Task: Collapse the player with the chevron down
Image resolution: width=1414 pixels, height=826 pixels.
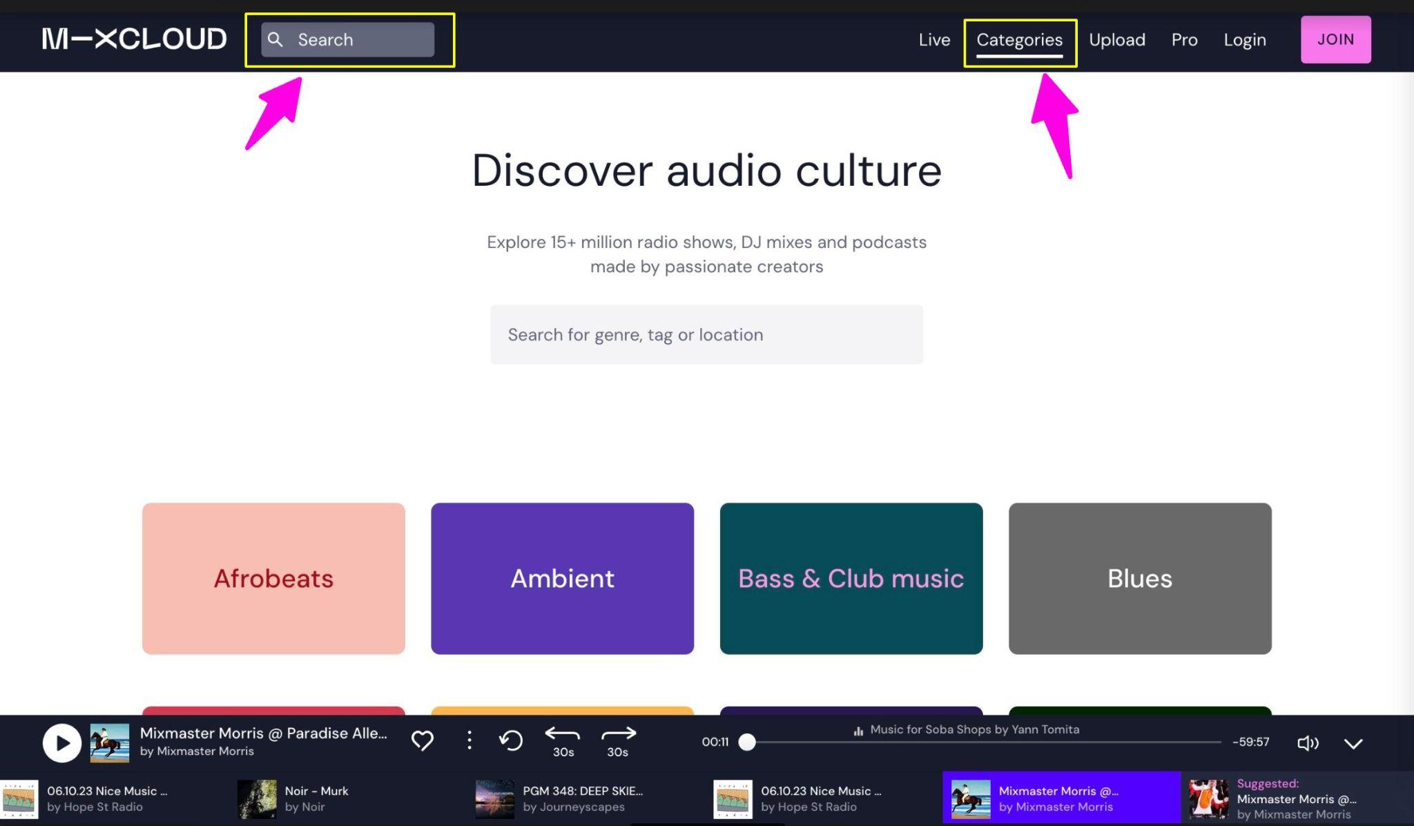Action: [x=1353, y=743]
